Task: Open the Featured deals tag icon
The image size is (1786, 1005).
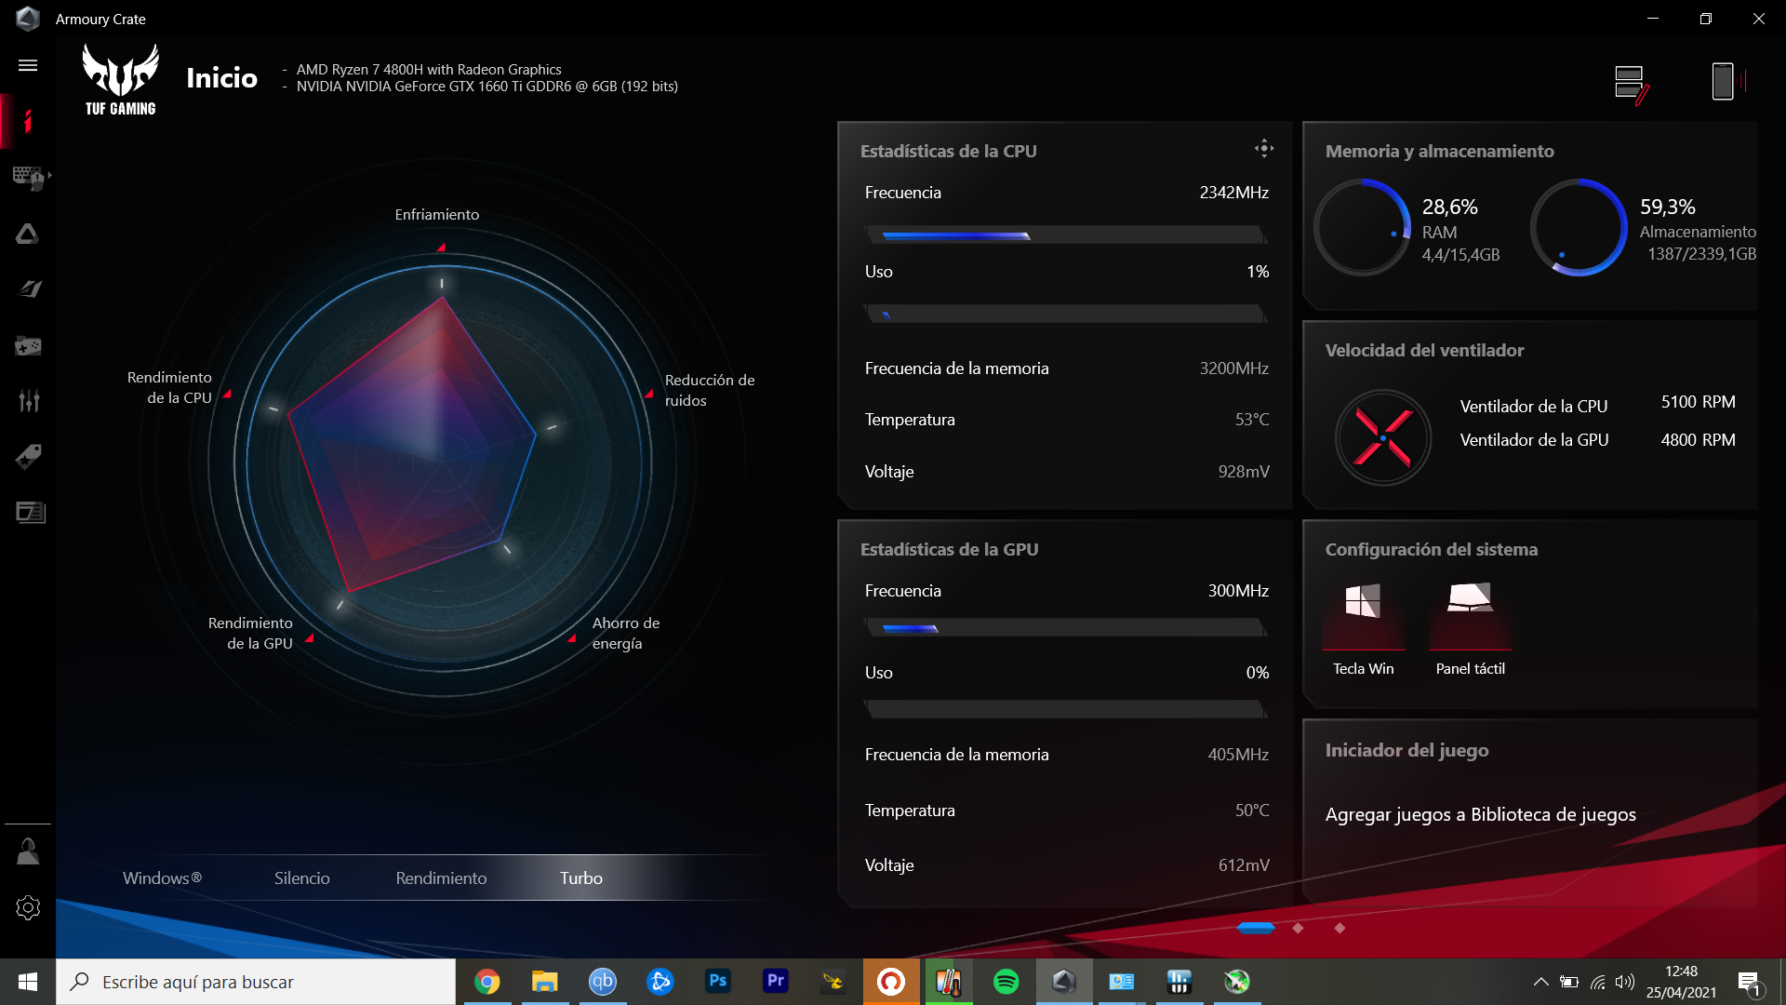Action: click(28, 457)
